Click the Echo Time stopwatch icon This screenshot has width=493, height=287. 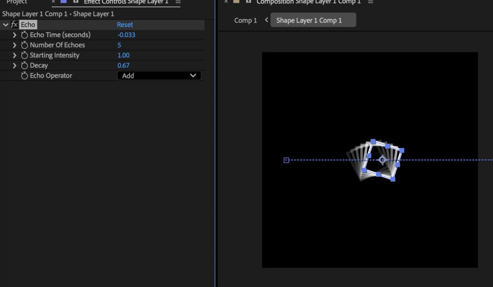(x=25, y=35)
